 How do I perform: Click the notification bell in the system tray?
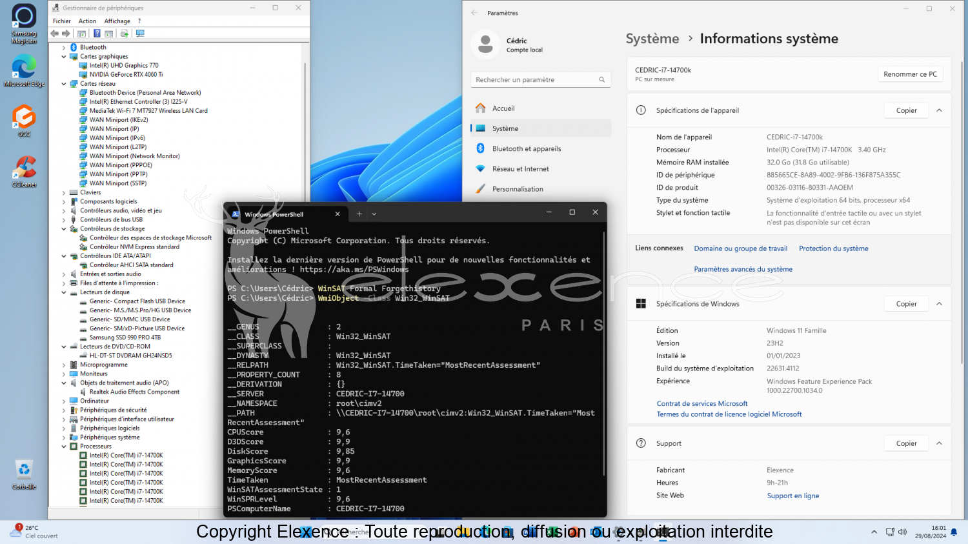coord(954,532)
